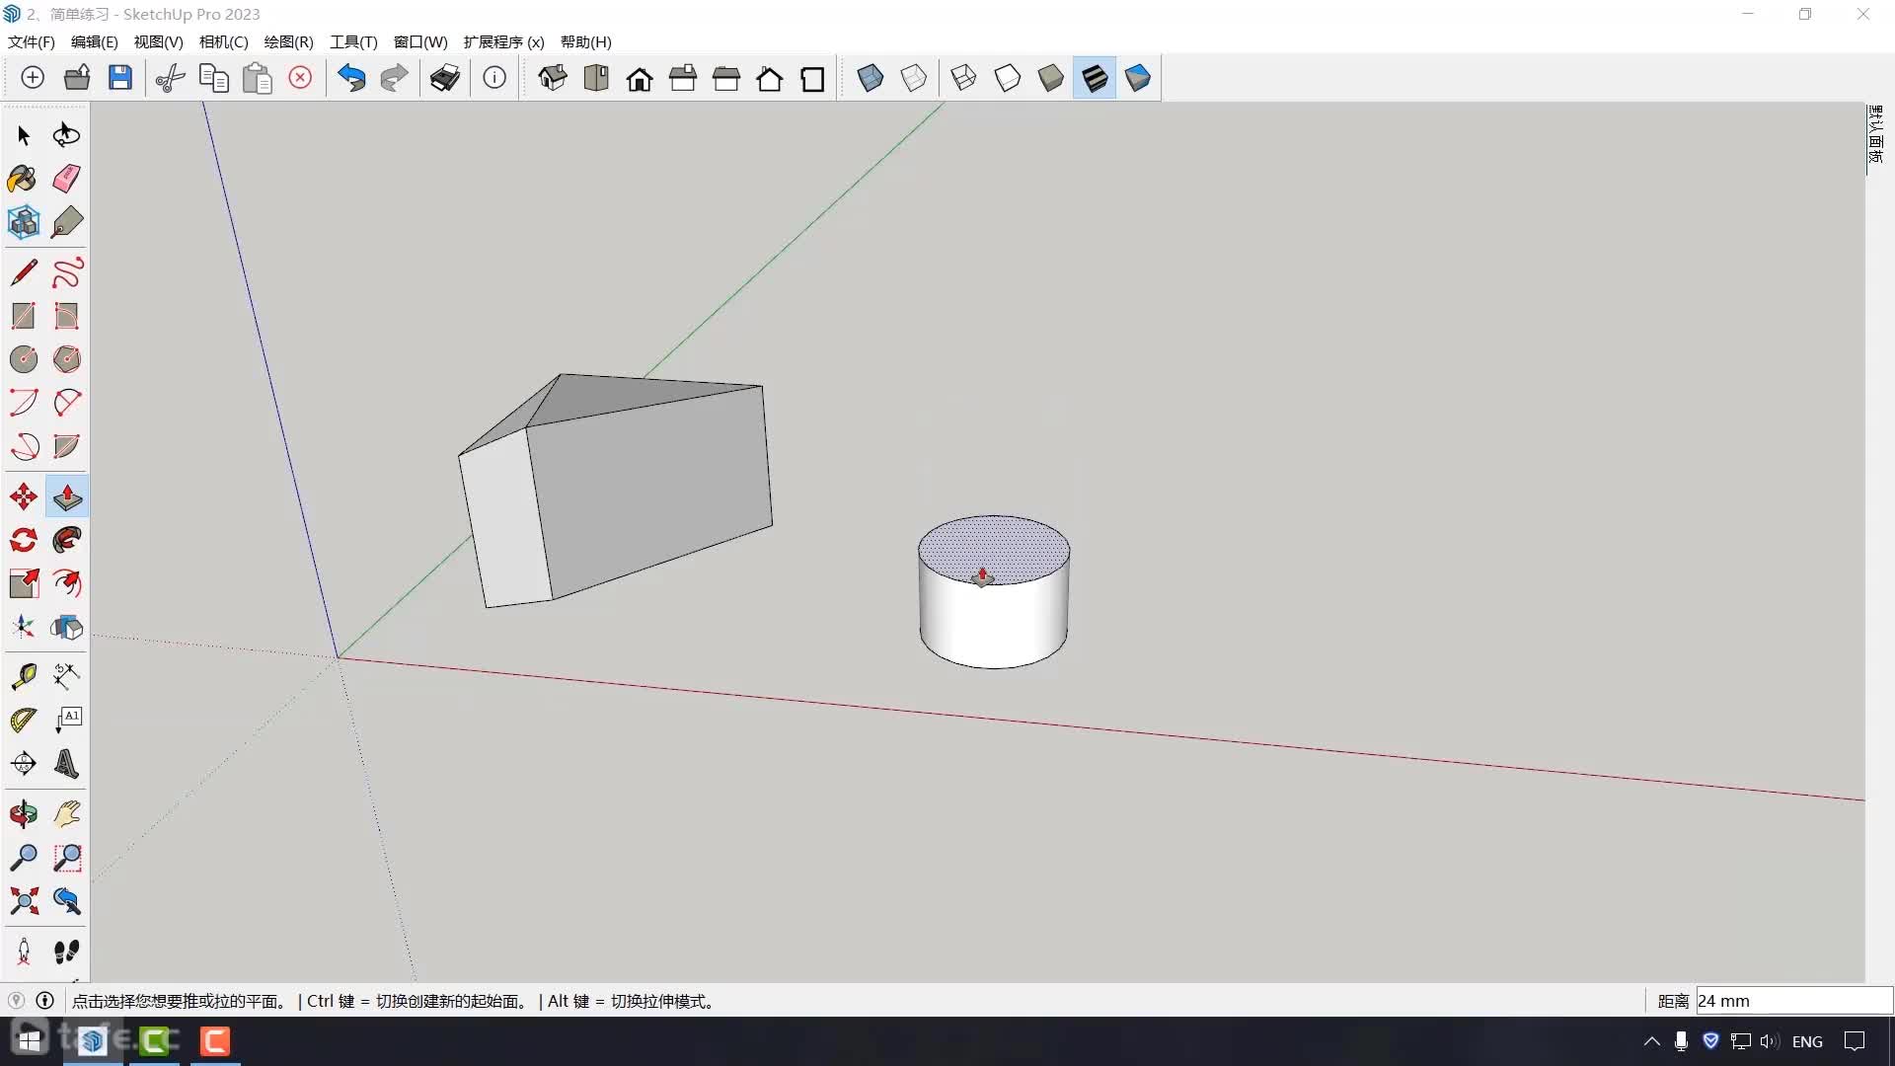Pick the Text label tool

point(67,720)
